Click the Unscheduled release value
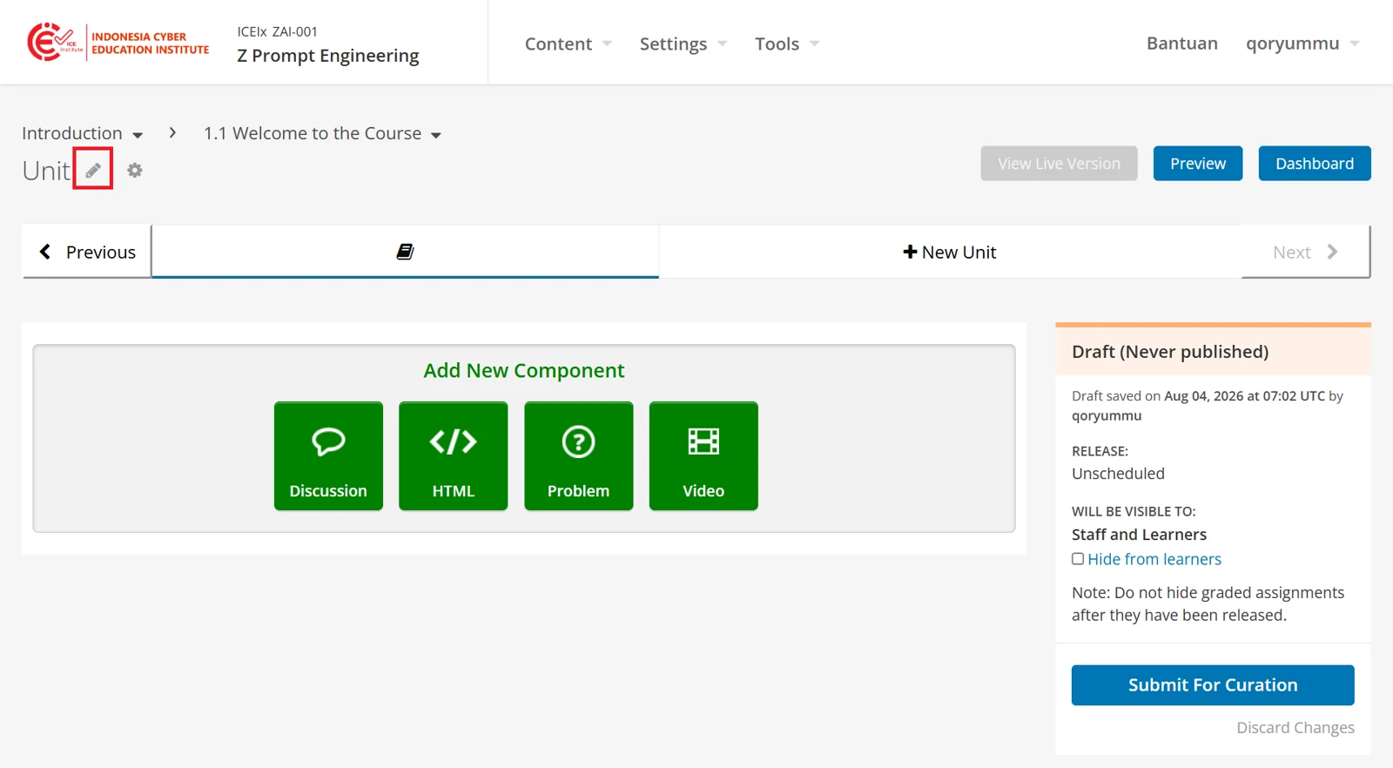Screen dimensions: 1393x768 (x=1118, y=474)
